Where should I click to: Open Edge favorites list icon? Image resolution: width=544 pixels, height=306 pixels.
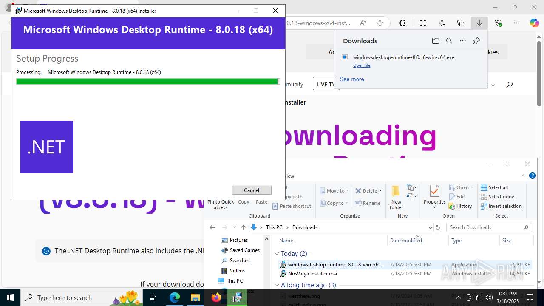coord(442,23)
